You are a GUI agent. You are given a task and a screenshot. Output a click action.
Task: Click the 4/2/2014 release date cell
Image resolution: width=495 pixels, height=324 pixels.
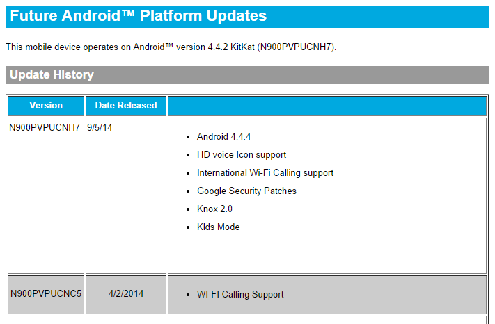[126, 294]
